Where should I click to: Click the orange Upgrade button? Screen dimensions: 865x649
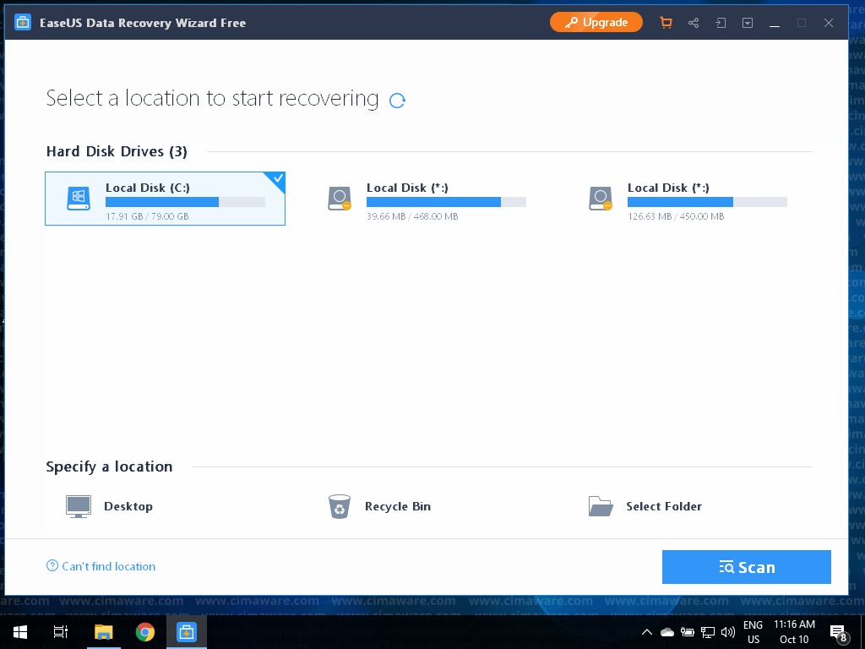pyautogui.click(x=596, y=22)
